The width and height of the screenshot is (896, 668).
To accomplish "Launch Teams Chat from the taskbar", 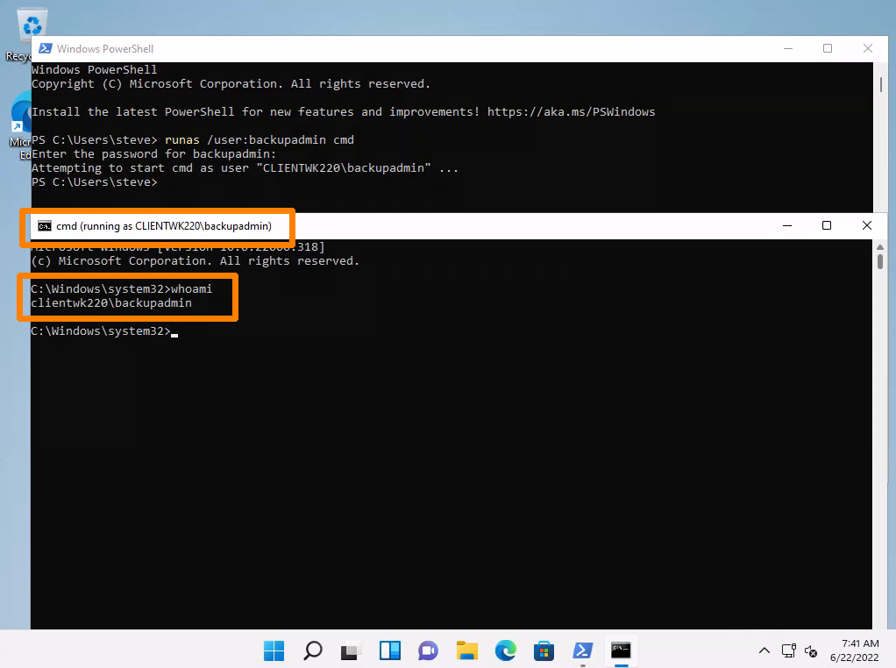I will tap(429, 650).
